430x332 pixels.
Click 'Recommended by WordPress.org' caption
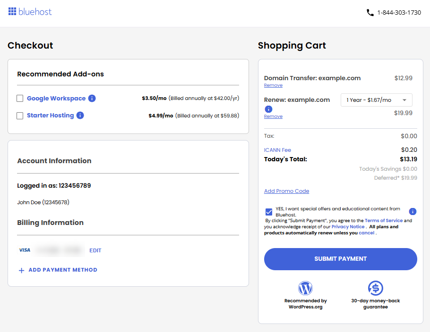306,304
